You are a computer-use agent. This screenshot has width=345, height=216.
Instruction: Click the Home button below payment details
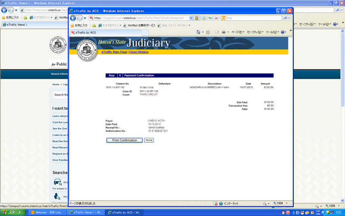pos(149,140)
